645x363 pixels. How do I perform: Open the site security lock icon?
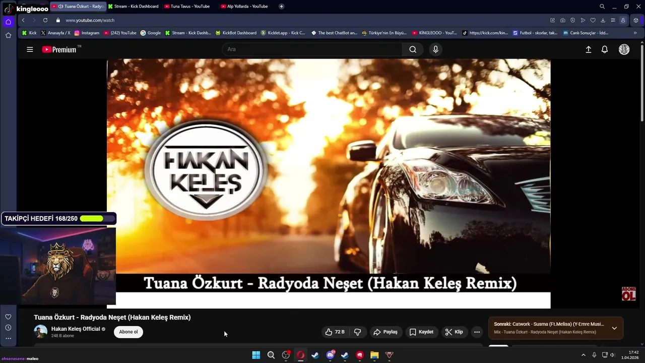58,20
